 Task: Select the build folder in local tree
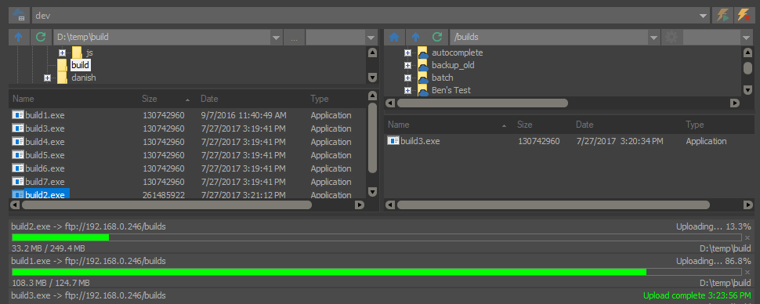click(x=81, y=65)
